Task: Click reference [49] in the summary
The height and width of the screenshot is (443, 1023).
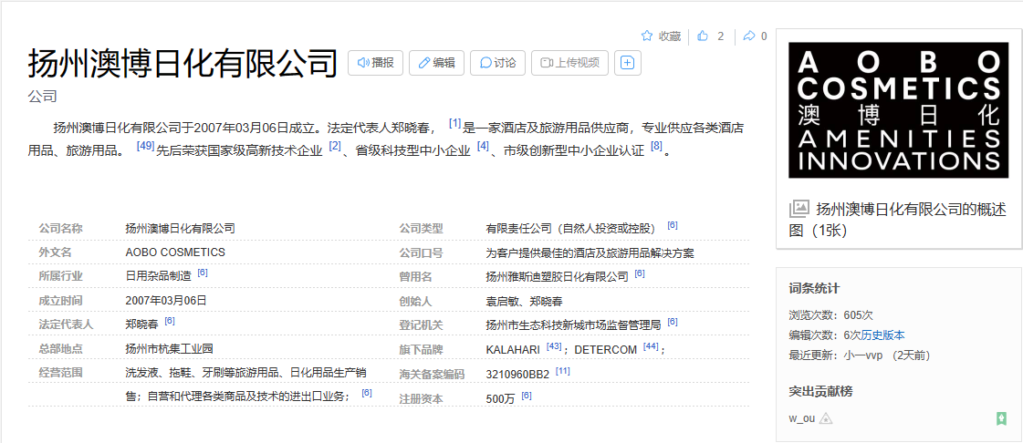Action: (145, 146)
